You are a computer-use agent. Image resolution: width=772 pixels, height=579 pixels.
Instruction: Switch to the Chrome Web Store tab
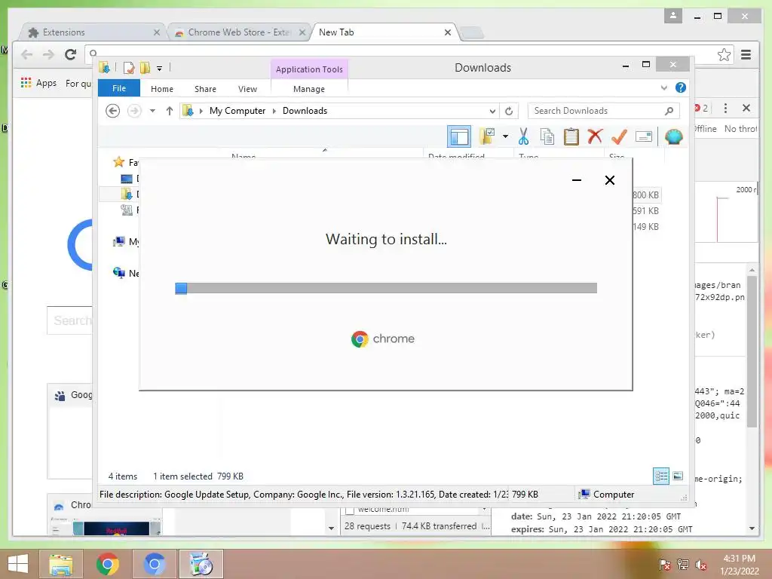[x=239, y=32]
